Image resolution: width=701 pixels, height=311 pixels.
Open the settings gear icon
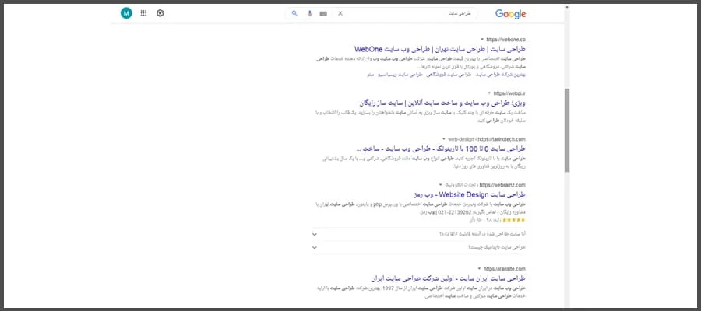click(160, 13)
